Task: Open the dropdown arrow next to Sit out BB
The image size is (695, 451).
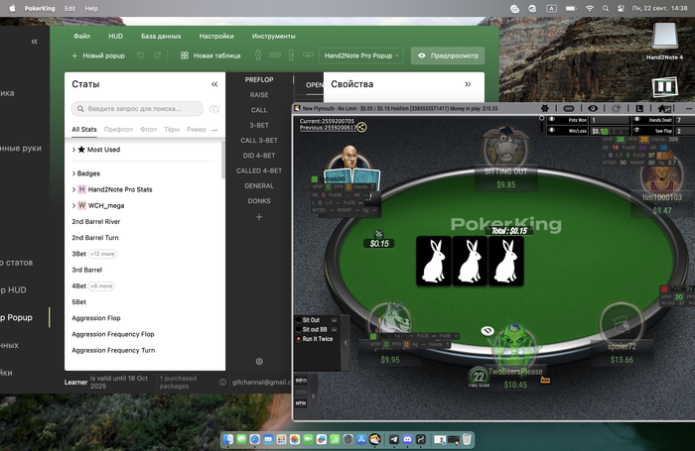Action: [335, 329]
